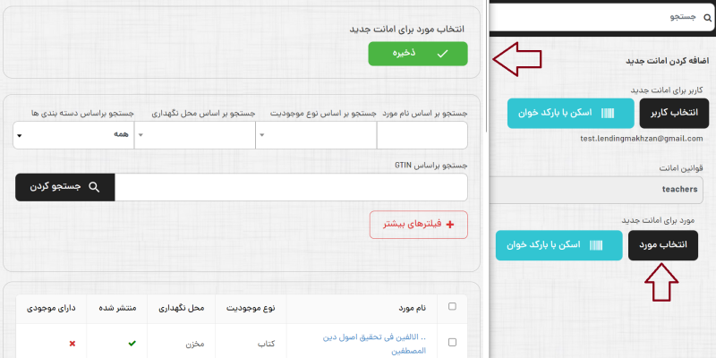The image size is (716, 358).
Task: Check the box for the الالفین book row
Action: [452, 343]
